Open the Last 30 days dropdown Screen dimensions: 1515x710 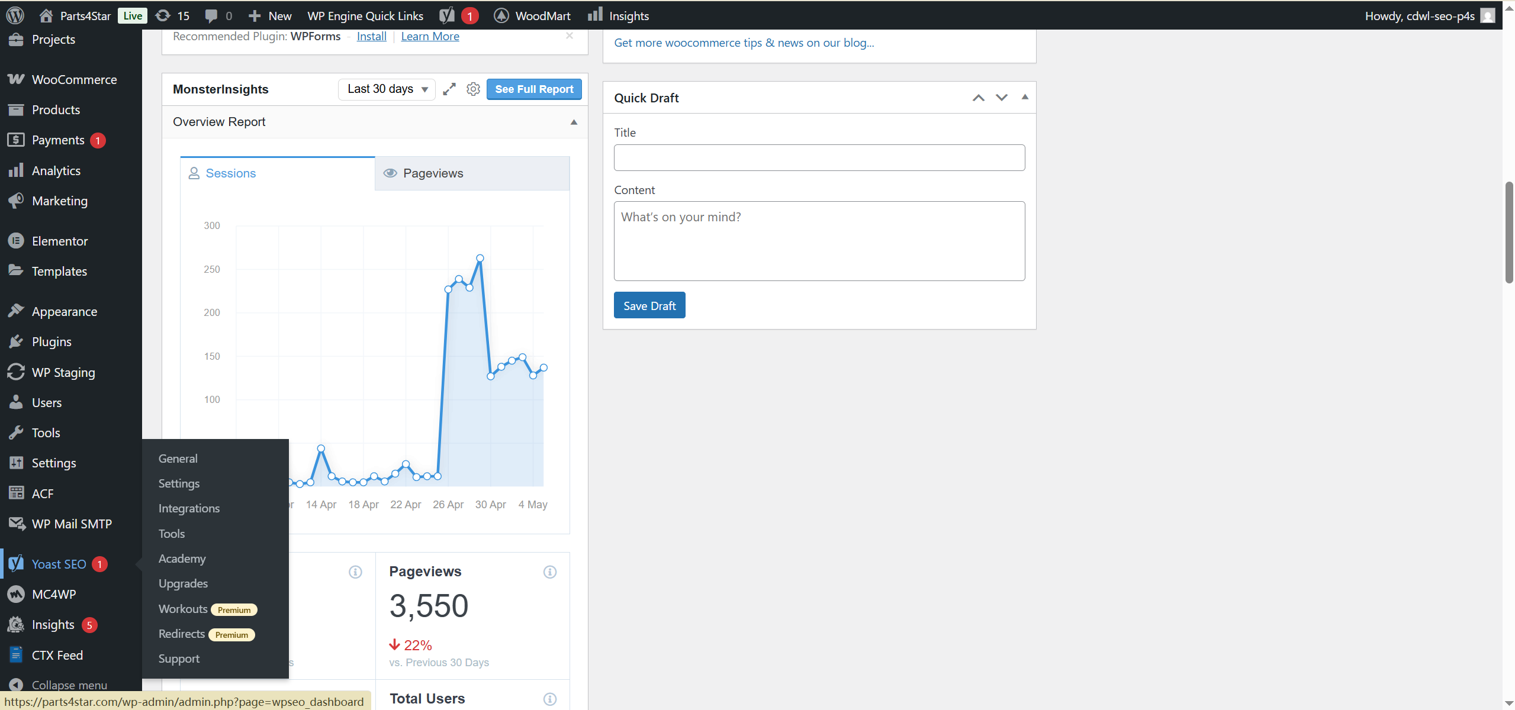(385, 89)
